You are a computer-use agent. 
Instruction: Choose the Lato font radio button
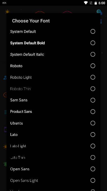[93, 135]
